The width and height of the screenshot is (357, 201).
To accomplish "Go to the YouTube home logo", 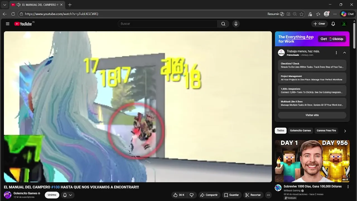I will 23,24.
